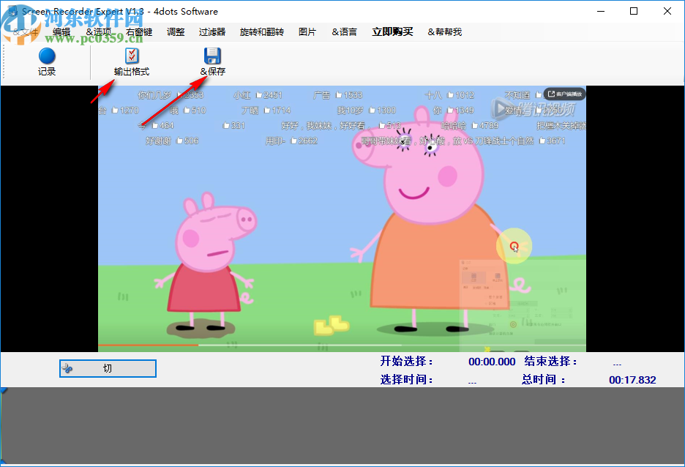Open the 语言 language menu

pyautogui.click(x=343, y=31)
